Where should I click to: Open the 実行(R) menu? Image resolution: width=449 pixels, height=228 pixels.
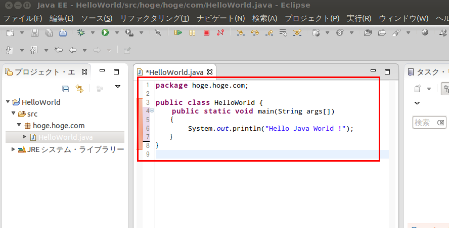tap(359, 19)
